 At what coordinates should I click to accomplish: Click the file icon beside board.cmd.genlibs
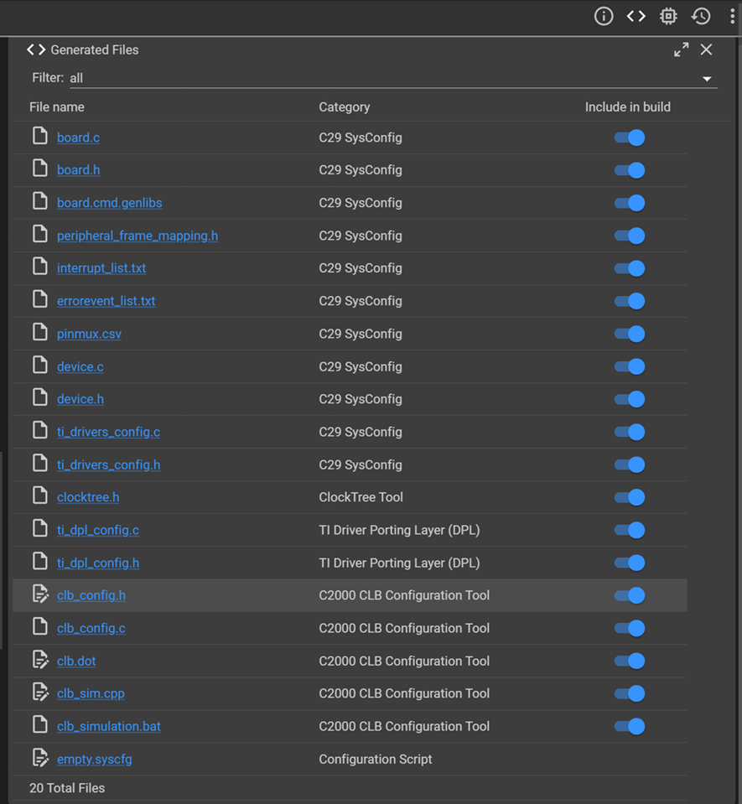40,201
